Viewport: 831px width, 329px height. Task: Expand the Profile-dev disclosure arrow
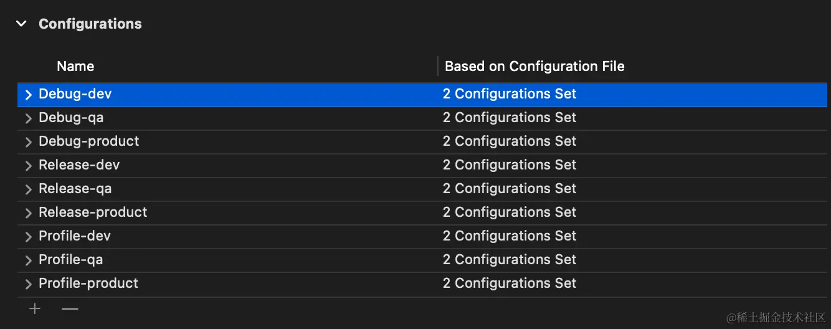click(28, 237)
